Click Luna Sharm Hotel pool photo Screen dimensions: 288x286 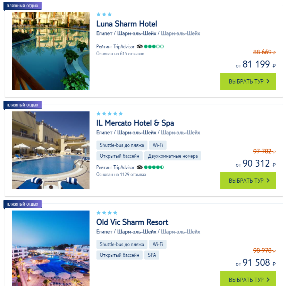(51, 51)
